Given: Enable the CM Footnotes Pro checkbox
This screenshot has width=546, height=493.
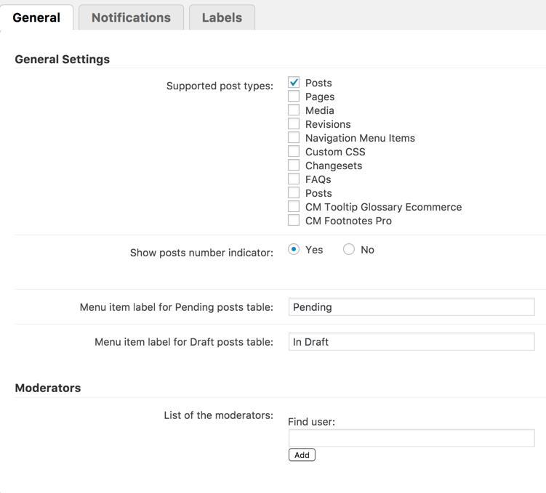Looking at the screenshot, I should click(294, 221).
